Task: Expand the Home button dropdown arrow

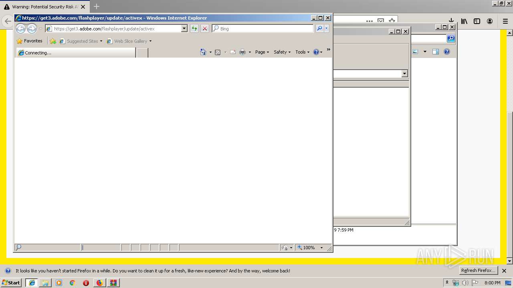Action: [x=210, y=52]
